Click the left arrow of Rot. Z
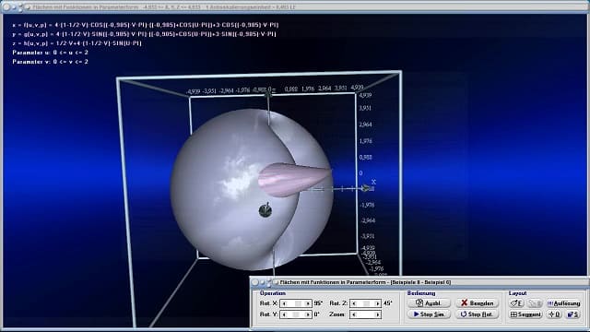The width and height of the screenshot is (590, 332). click(x=354, y=303)
